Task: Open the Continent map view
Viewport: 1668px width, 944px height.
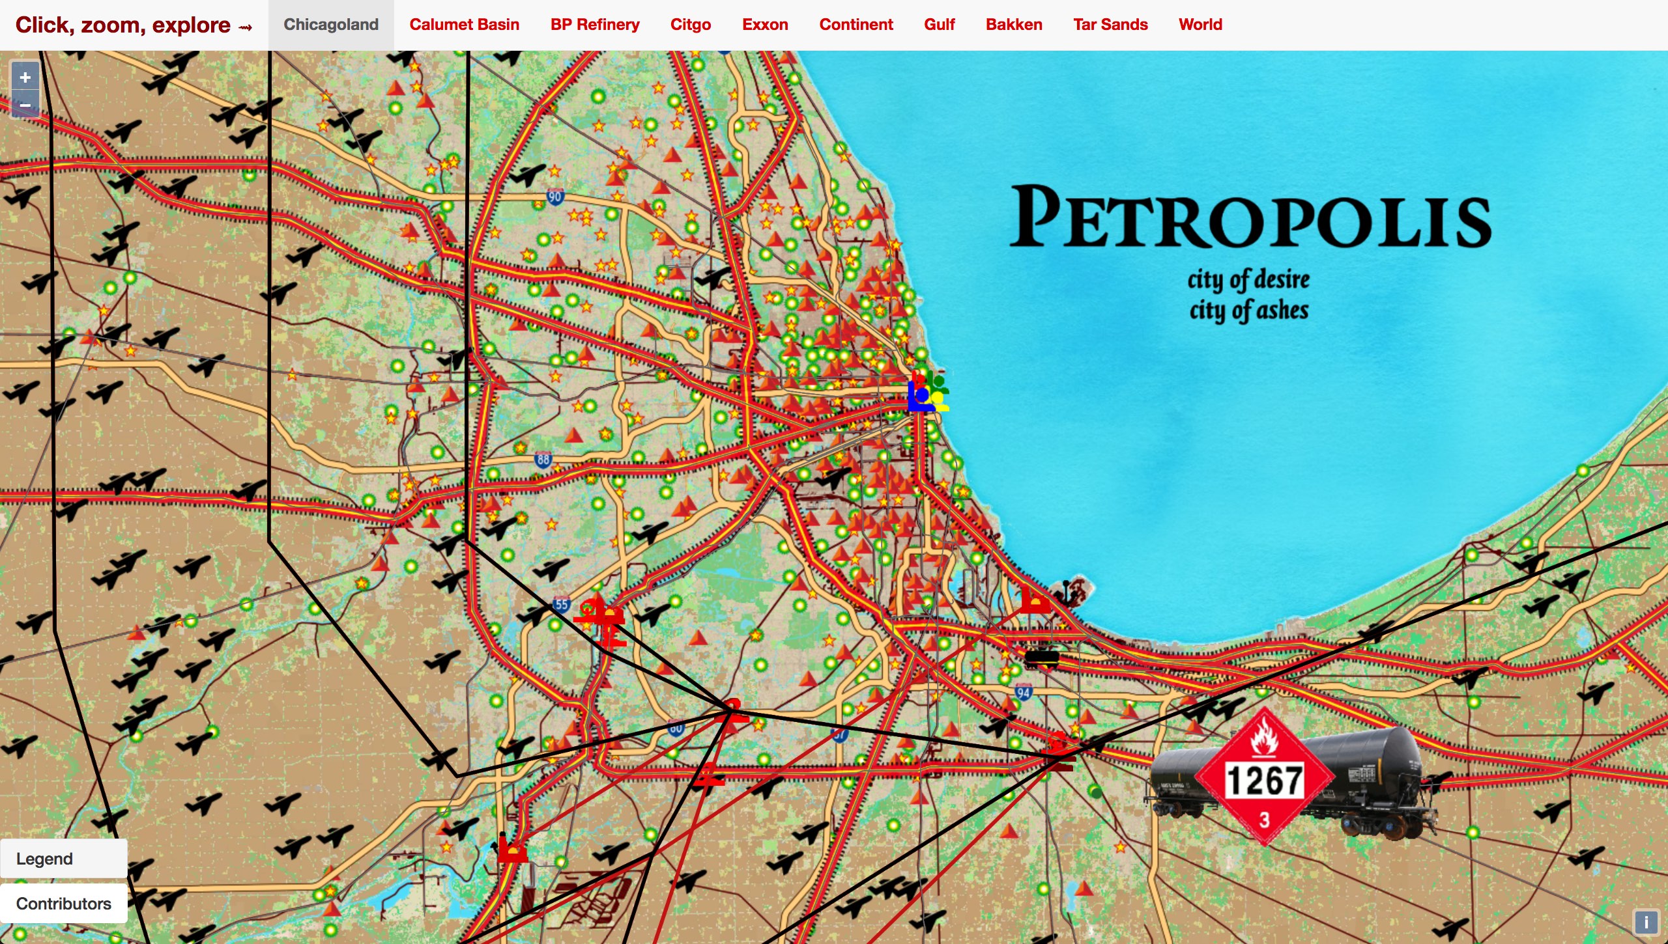Action: click(856, 25)
